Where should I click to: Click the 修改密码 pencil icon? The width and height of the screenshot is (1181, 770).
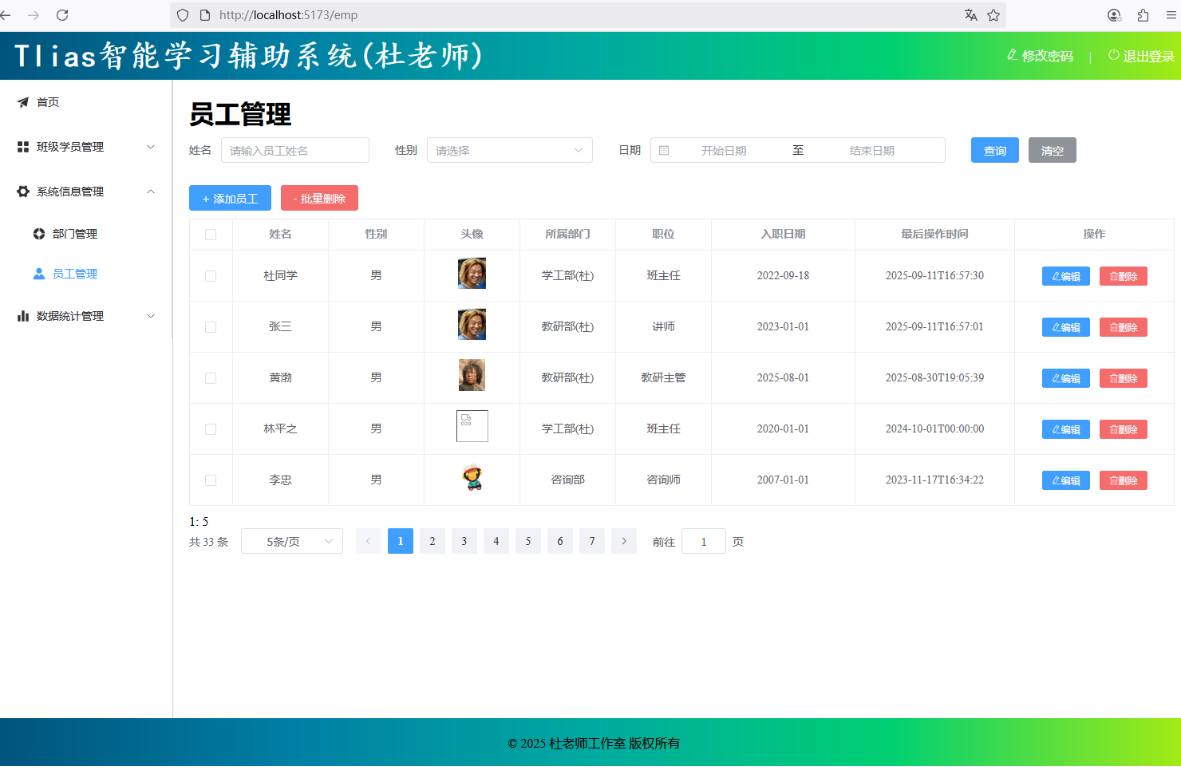pos(1012,55)
